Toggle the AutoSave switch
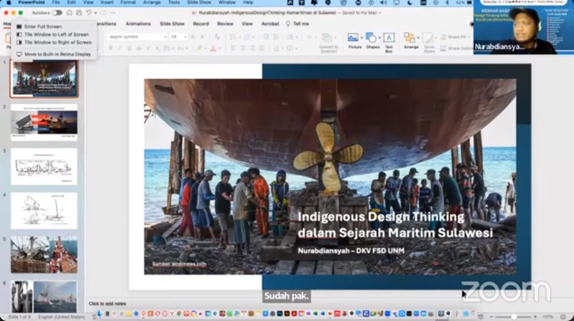The image size is (574, 321). (57, 13)
